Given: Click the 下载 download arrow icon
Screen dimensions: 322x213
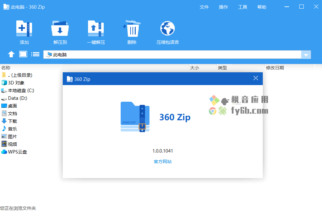Looking at the screenshot, I should (4, 121).
